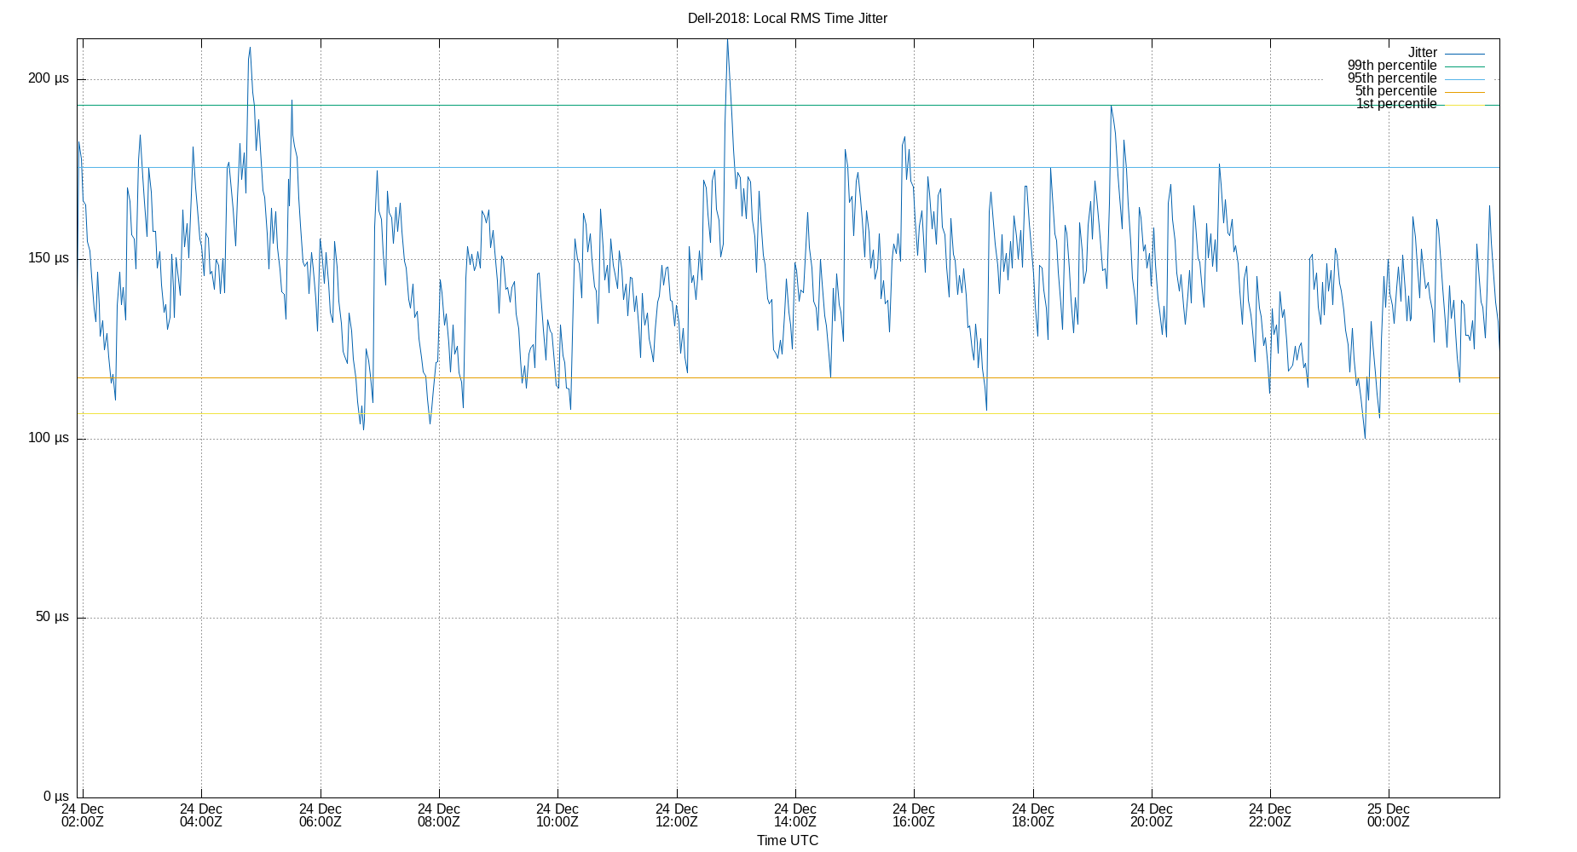Screen dimensions: 1577x852
Task: Toggle the 99th percentile legend entry
Action: (1393, 65)
